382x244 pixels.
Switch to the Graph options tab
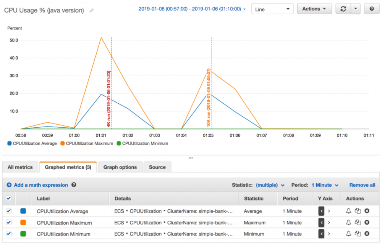(120, 167)
